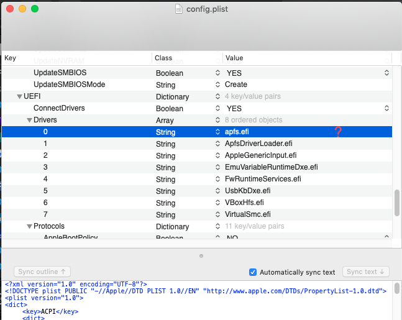Select the apfs.efi value cell
The image size is (402, 320).
coord(237,132)
